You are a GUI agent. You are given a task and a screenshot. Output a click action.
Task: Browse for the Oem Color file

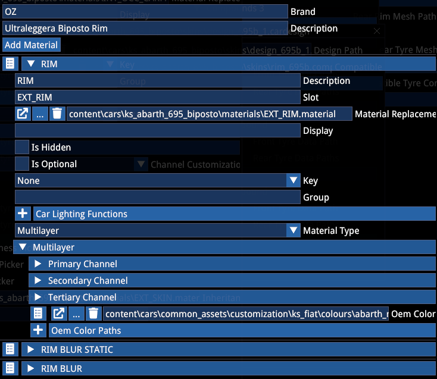click(x=76, y=314)
